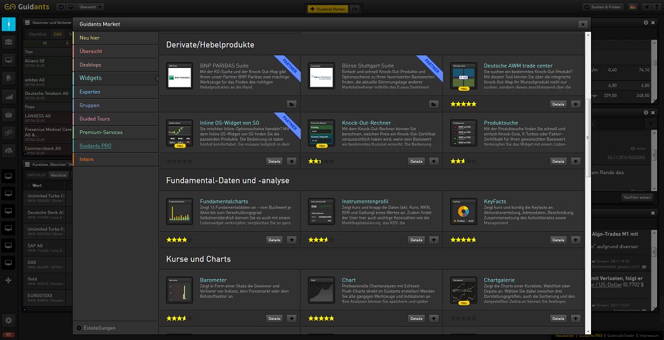664x340 pixels.
Task: Select Premium-Services in the sidebar
Action: [x=101, y=133]
